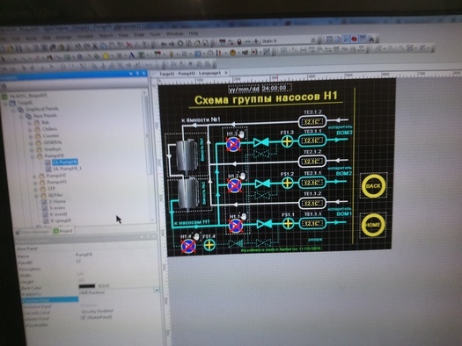The height and width of the screenshot is (346, 462).
Task: Open the Window menu
Action: [x=174, y=34]
